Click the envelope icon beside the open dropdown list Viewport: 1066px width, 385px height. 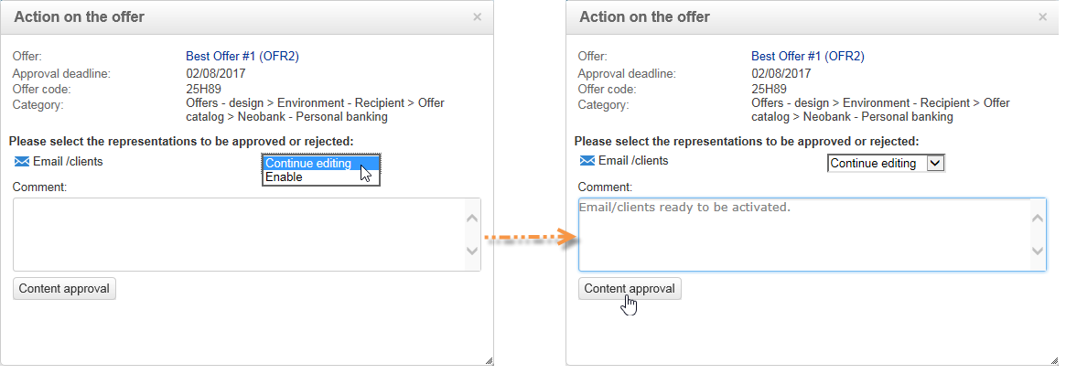[x=22, y=162]
